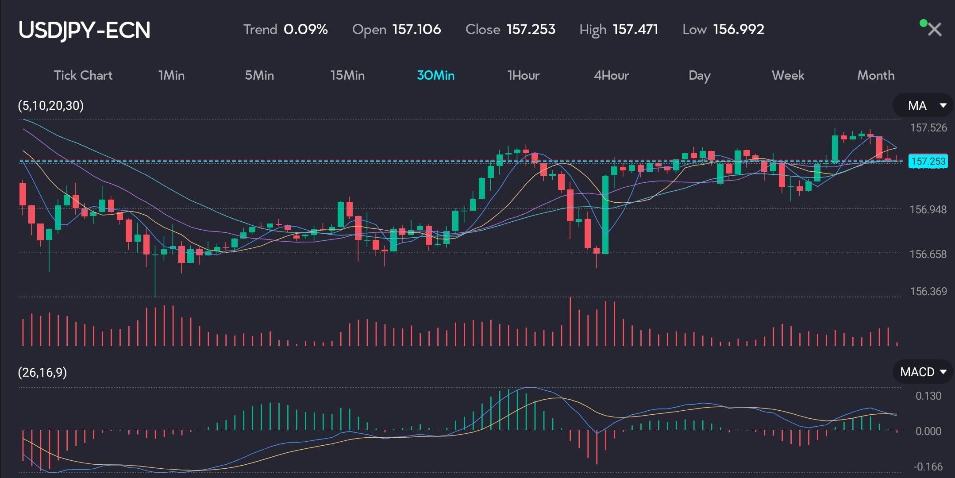
Task: Click the Trend 0.09% value
Action: (x=305, y=29)
